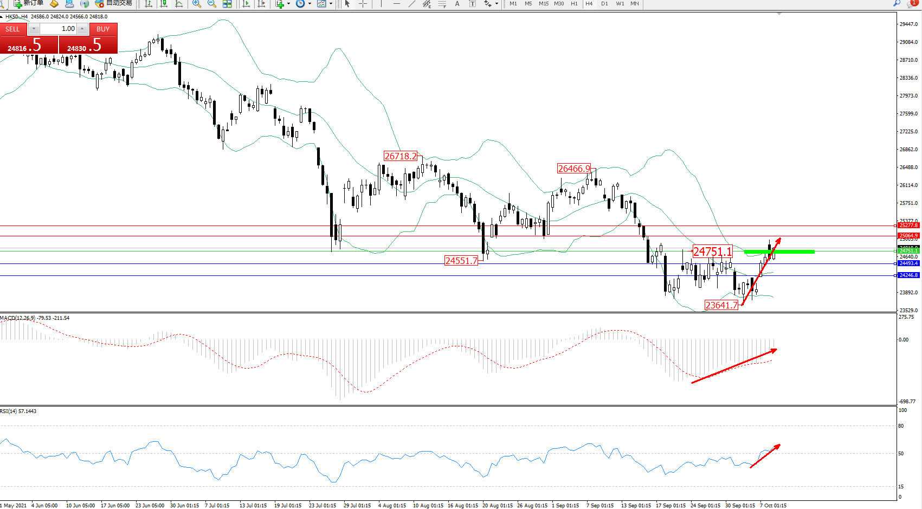Zoom in on the chart
Screen dimensions: 922x509
197,4
